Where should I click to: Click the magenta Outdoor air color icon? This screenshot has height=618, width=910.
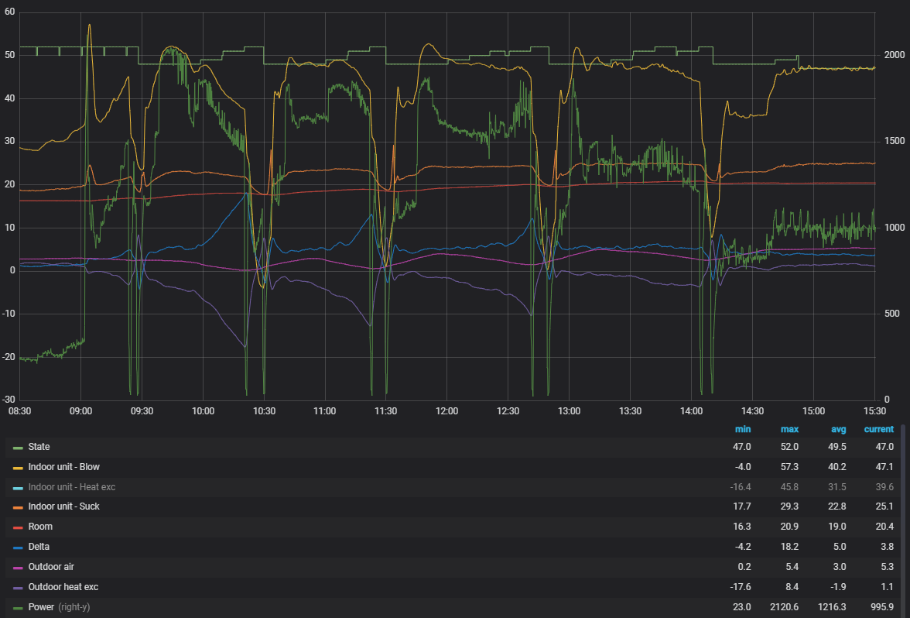(x=18, y=568)
